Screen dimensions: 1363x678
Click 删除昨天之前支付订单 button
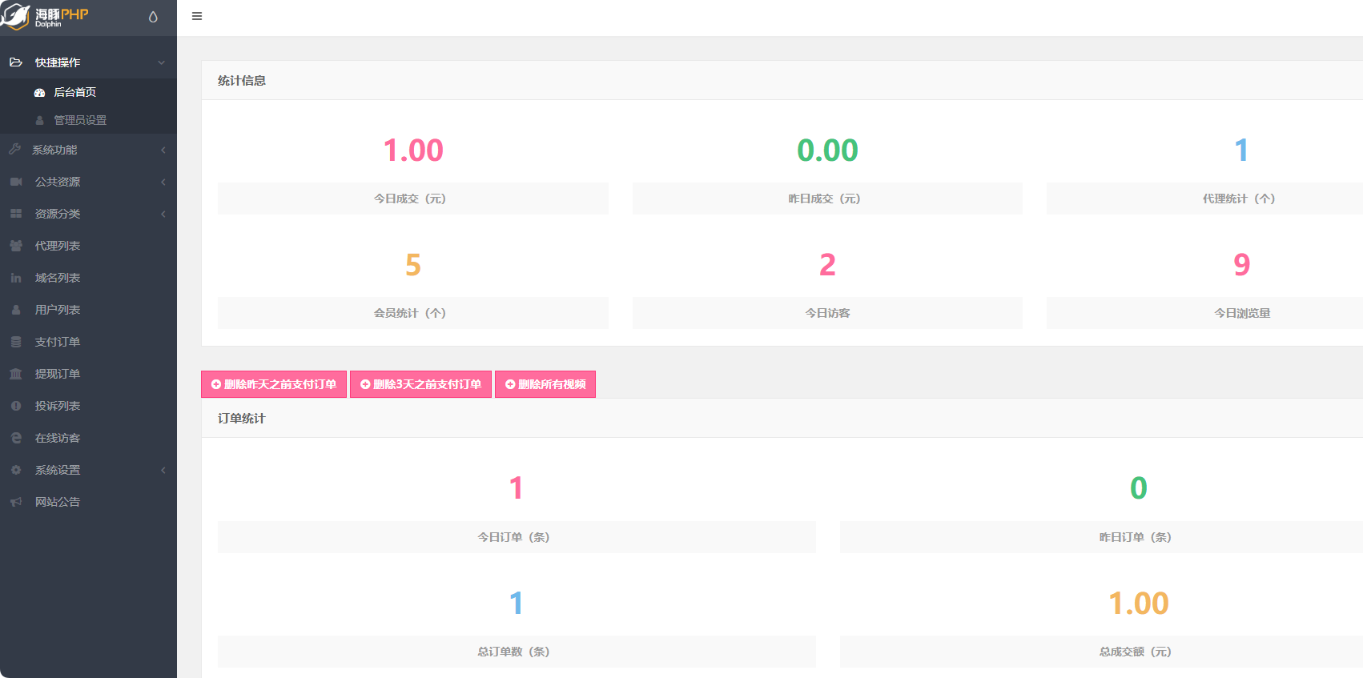click(x=274, y=384)
